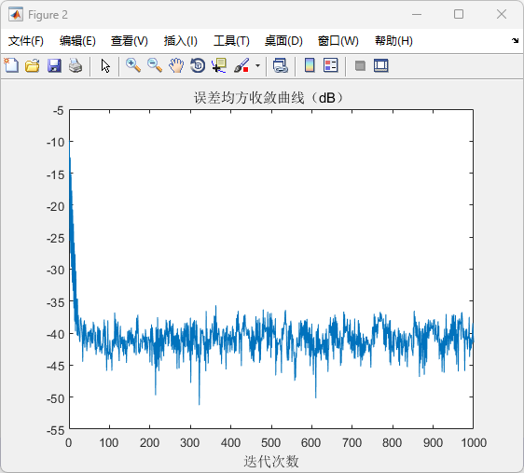This screenshot has width=524, height=473.
Task: Maximize the Figure 2 window
Action: (x=459, y=14)
